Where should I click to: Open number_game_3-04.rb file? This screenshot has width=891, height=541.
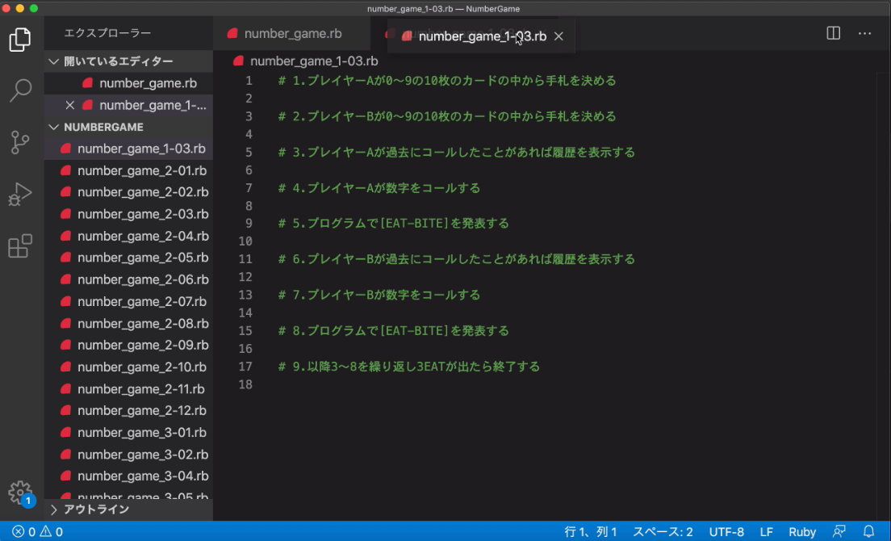pos(128,476)
